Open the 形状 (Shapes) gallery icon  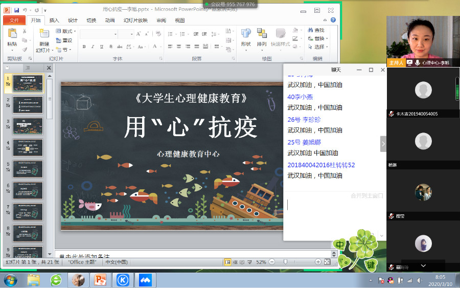pyautogui.click(x=246, y=34)
